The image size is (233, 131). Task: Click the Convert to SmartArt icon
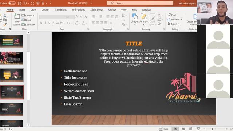point(123,24)
